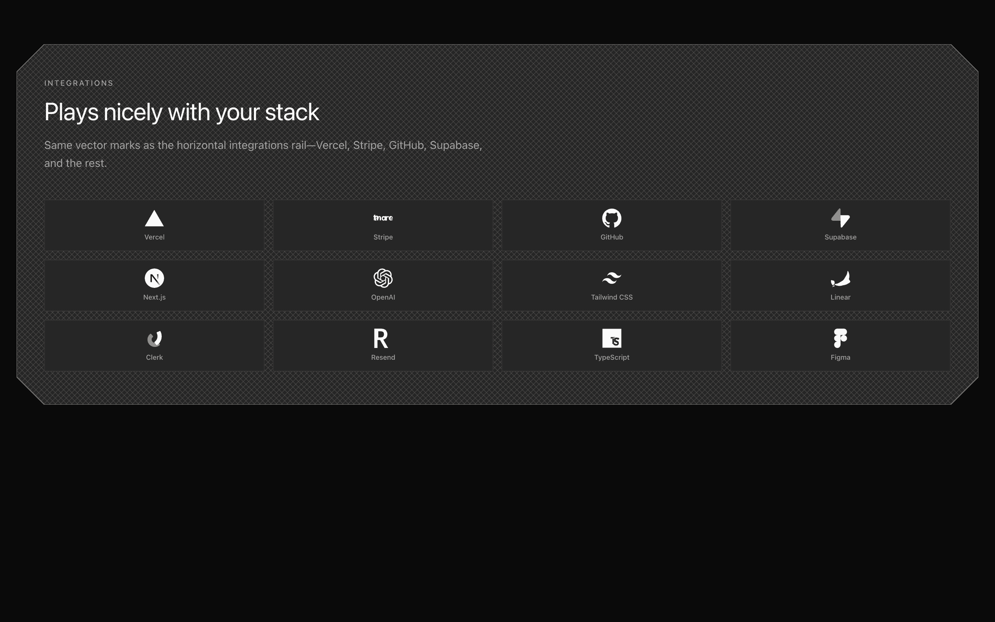Click the integrations description paragraph

(263, 153)
